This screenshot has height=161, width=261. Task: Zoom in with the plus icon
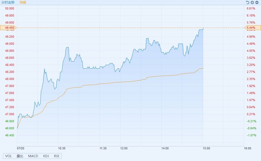point(252,2)
